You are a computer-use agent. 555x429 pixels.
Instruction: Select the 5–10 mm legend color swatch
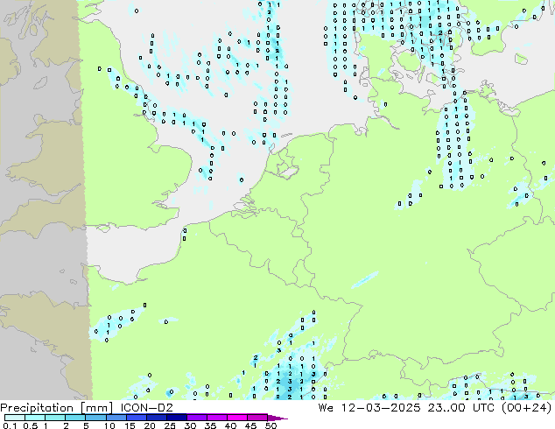(95, 418)
